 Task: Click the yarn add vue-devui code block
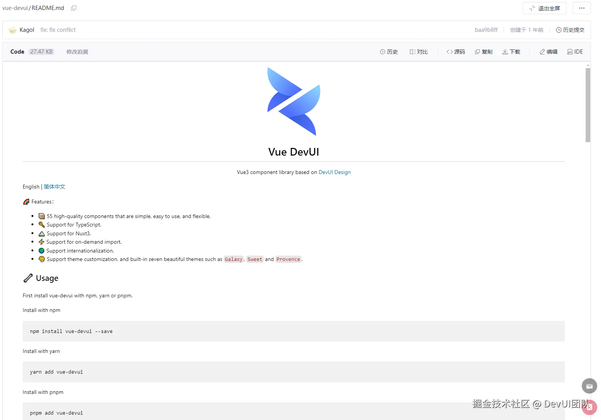[x=294, y=372]
